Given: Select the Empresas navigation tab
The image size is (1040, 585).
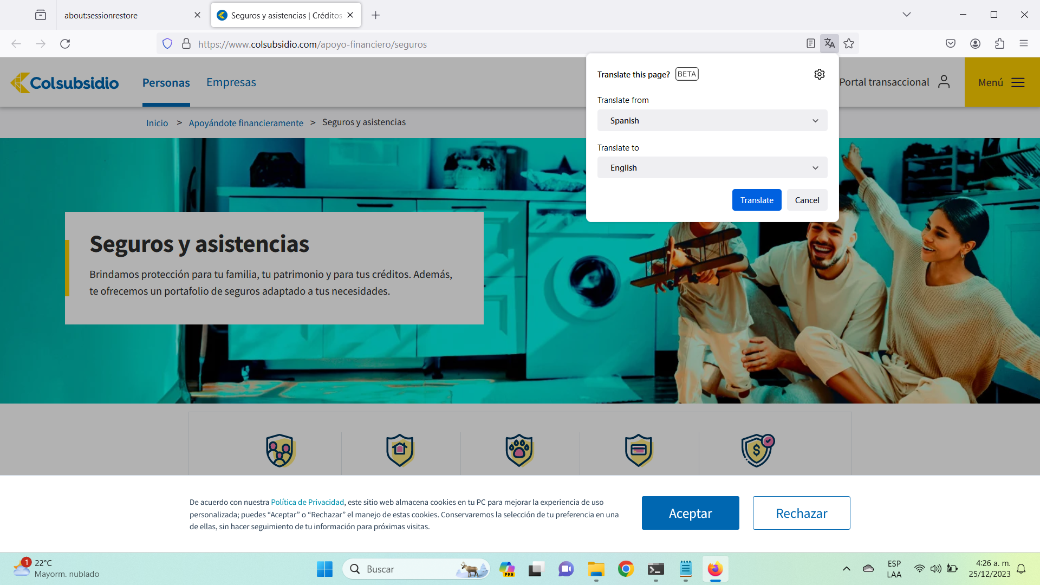Looking at the screenshot, I should [x=231, y=82].
